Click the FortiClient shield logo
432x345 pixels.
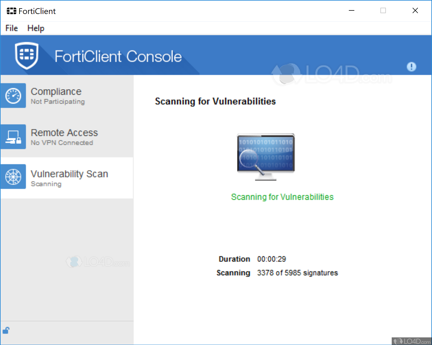[x=27, y=55]
